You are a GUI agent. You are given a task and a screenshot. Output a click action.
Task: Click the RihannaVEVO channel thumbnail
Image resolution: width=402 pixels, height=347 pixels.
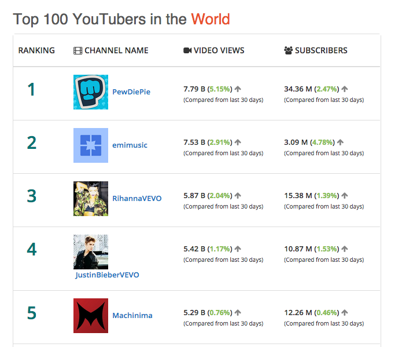[x=91, y=199]
